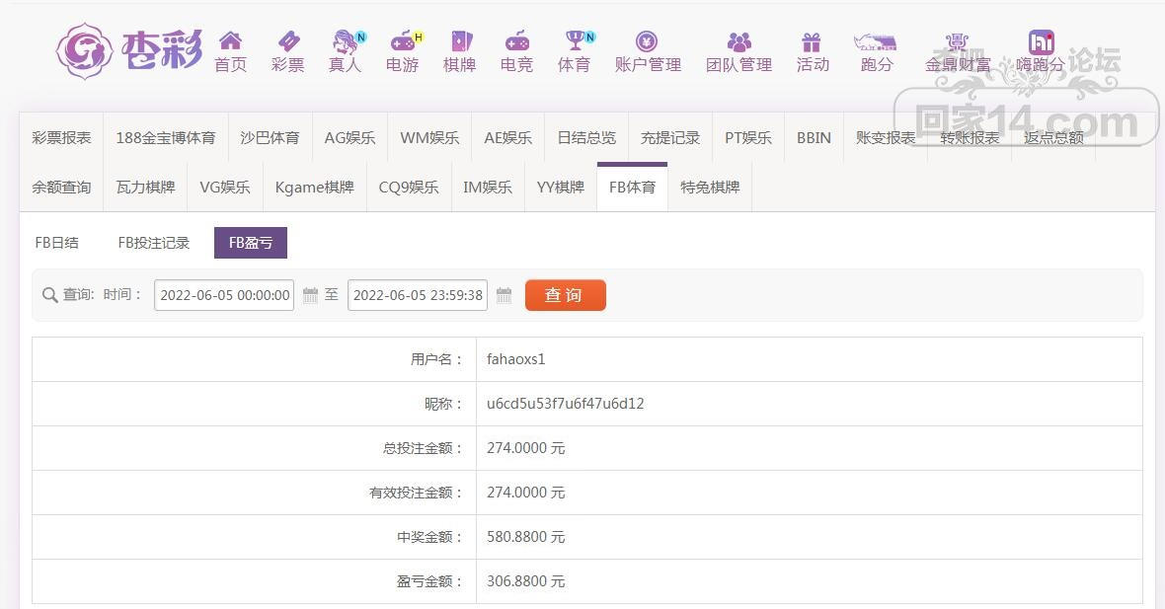The image size is (1165, 609).
Task: Go to the 余额查询 tab
Action: click(61, 188)
